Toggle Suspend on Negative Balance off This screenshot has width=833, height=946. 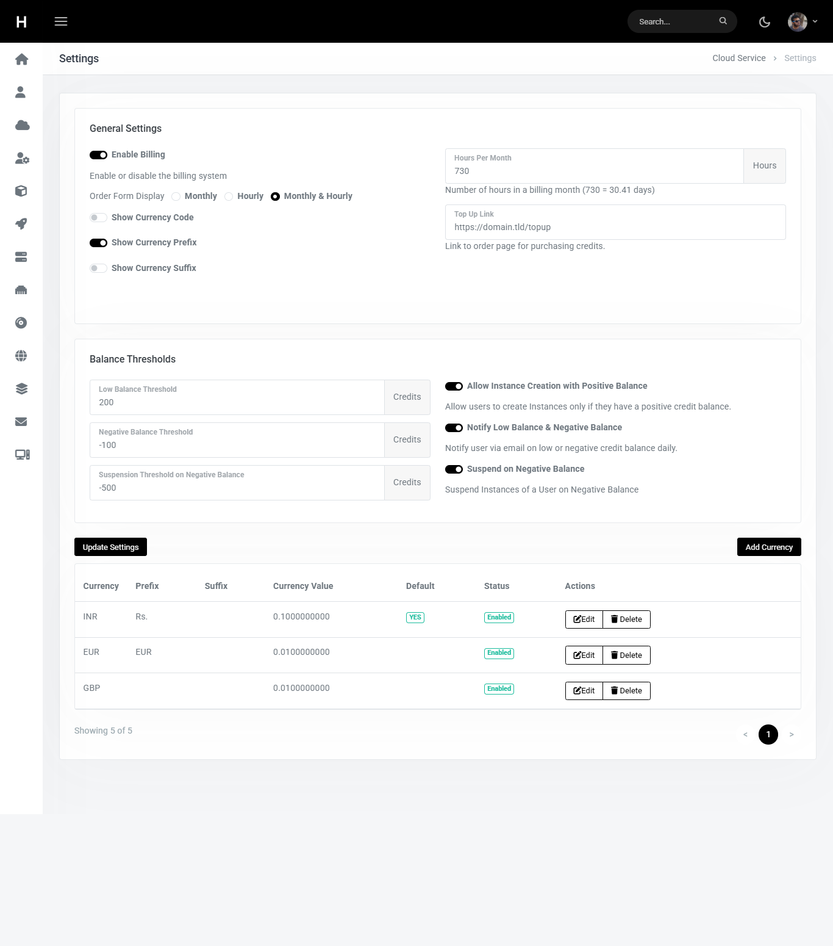[454, 469]
